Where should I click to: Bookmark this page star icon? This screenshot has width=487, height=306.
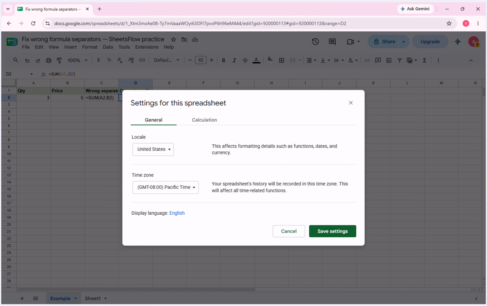pos(449,24)
